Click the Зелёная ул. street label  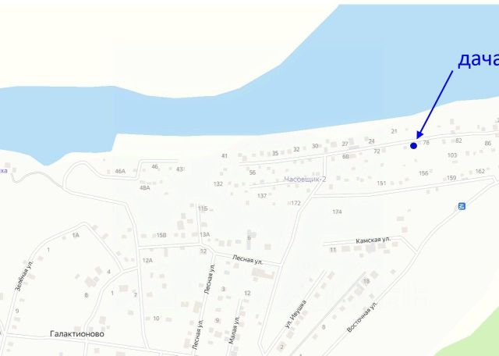[24, 276]
